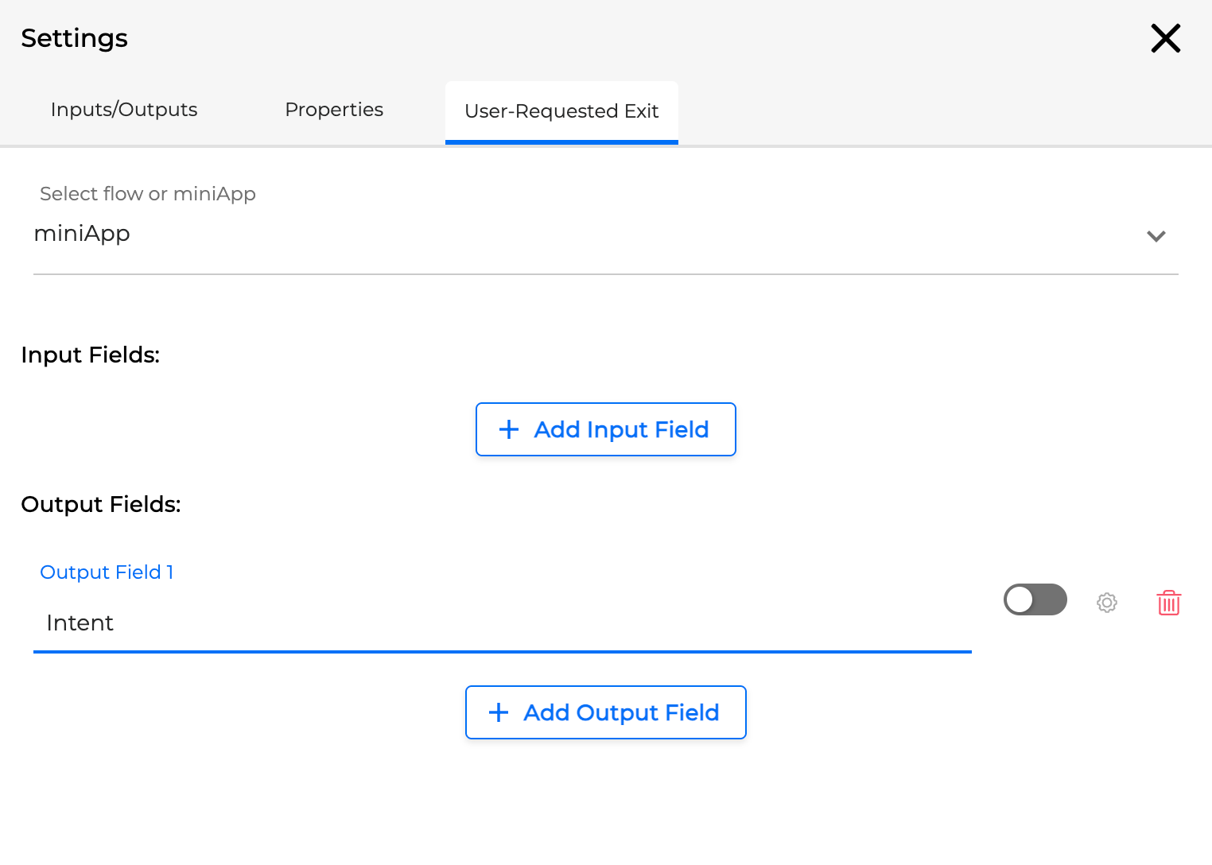Click the 'Output Field 1' label
Viewport: 1212px width, 865px height.
click(x=107, y=572)
